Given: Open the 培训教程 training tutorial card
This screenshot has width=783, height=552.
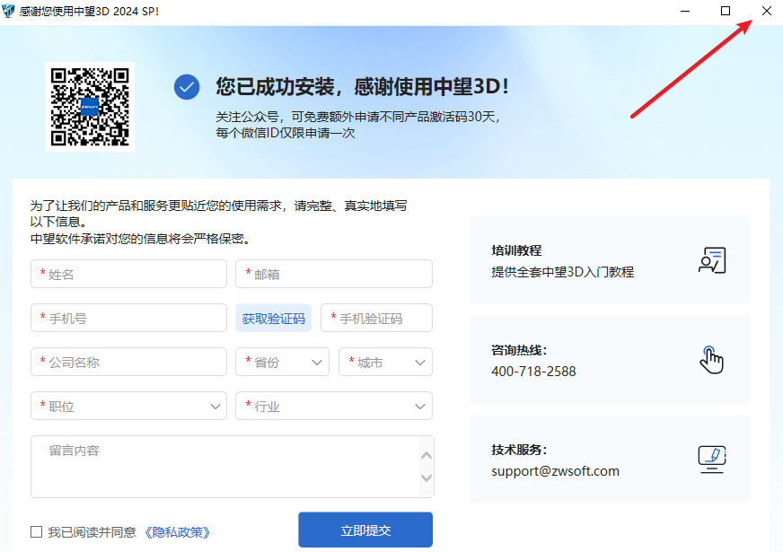Looking at the screenshot, I should [609, 260].
